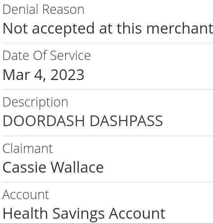This screenshot has height=223, width=213.
Task: Click the Description field label
Action: pos(35,103)
